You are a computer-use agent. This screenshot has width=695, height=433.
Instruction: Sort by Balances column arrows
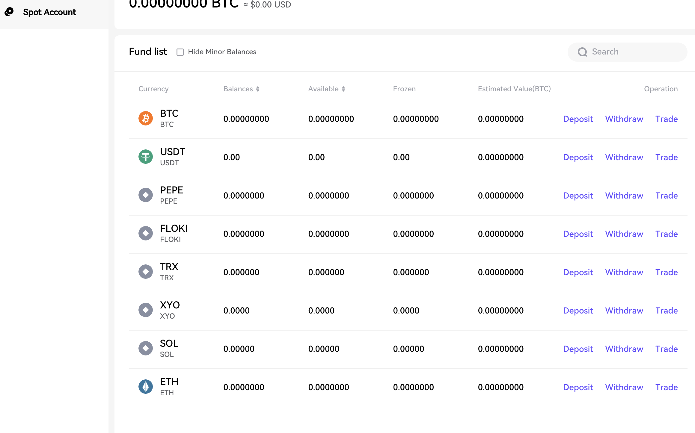258,89
